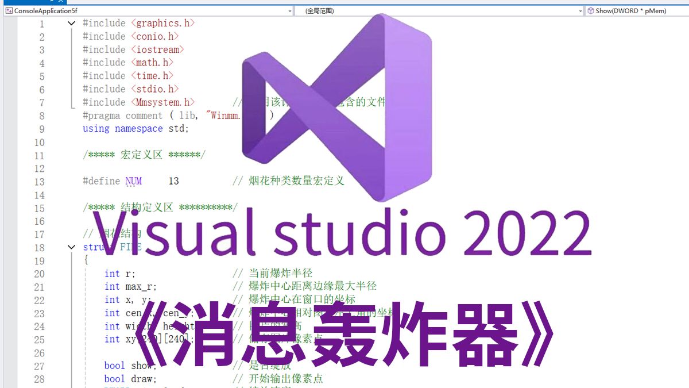Viewport: 689px width, 388px height.
Task: Click line number 10 in the gutter
Action: (x=39, y=143)
